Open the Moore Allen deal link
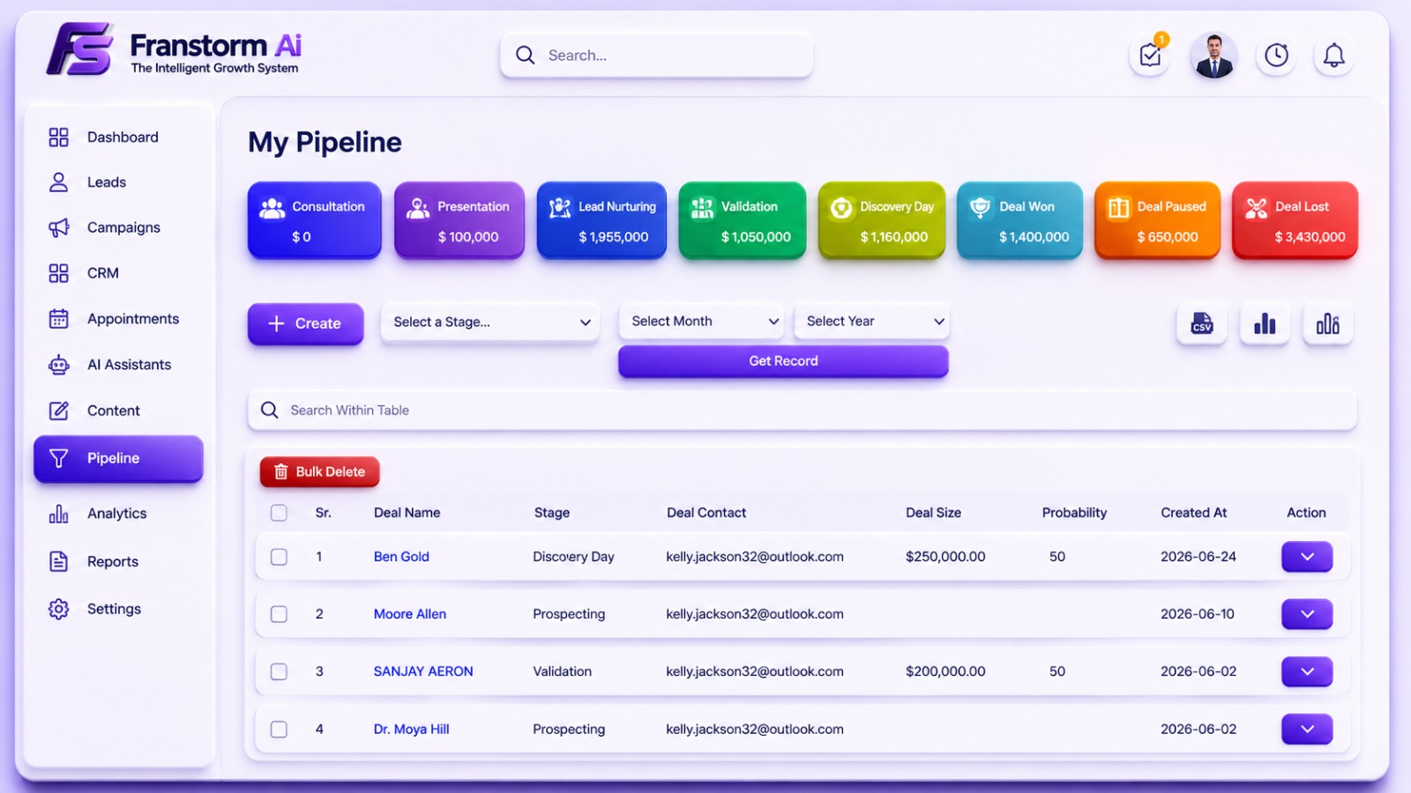Viewport: 1411px width, 793px height. (410, 614)
